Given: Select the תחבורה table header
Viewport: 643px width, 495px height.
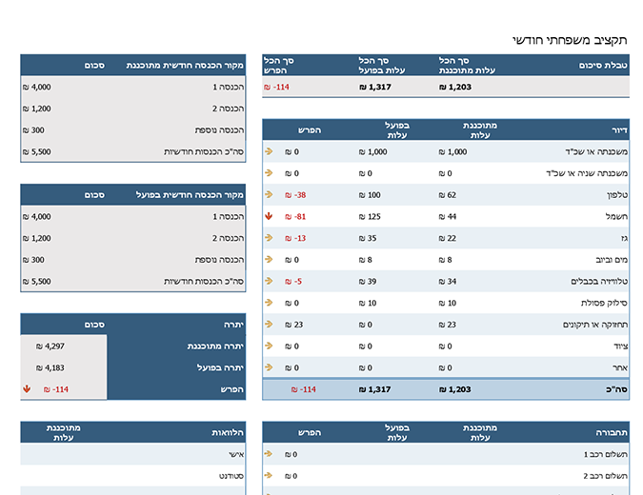Looking at the screenshot, I should pos(612,432).
